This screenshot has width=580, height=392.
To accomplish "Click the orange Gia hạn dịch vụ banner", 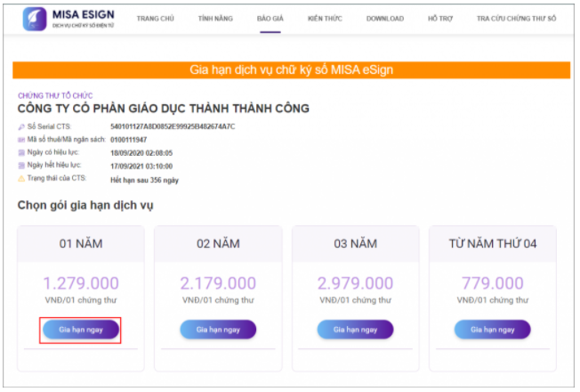I will [292, 69].
